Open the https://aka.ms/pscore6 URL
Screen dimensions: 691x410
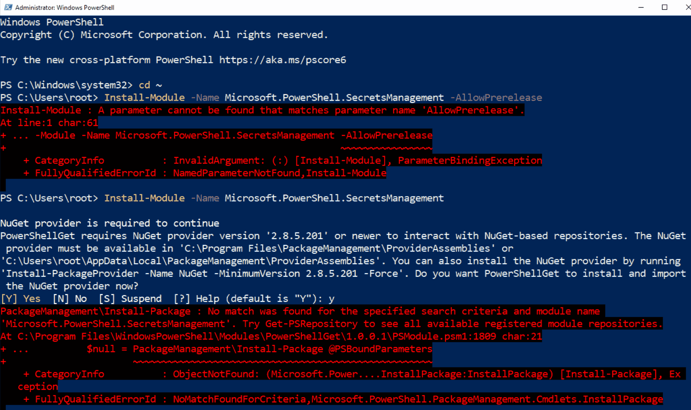(x=282, y=60)
